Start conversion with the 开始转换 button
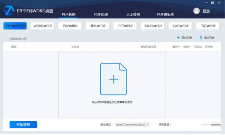 pos(23,124)
